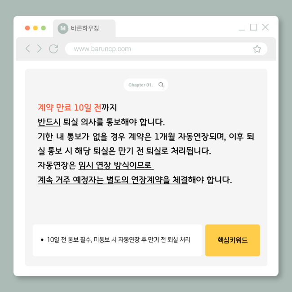Image resolution: width=292 pixels, height=292 pixels.
Task: Click the yellow 핵심키워드 button
Action: point(232,240)
